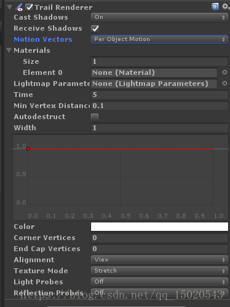Open the Light Probes dropdown
The height and width of the screenshot is (307, 230).
(159, 282)
